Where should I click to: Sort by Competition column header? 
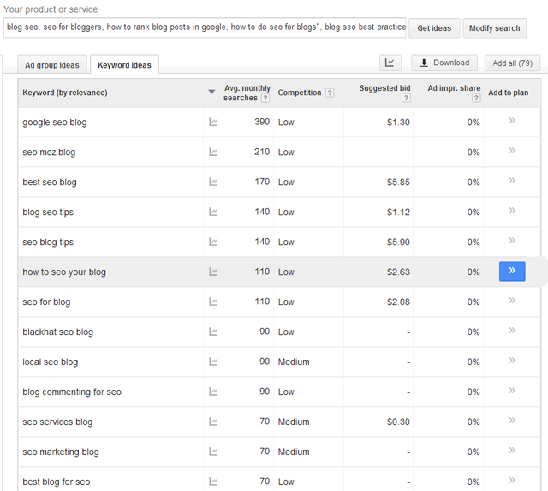pos(300,93)
